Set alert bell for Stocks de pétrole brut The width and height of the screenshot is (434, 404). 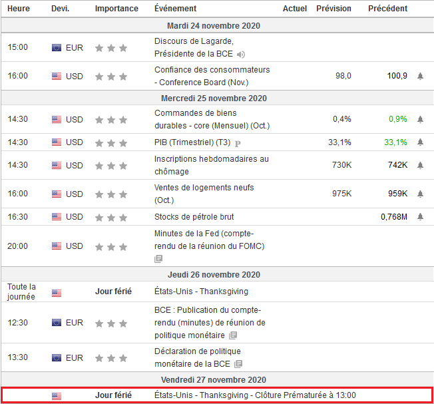pyautogui.click(x=420, y=217)
